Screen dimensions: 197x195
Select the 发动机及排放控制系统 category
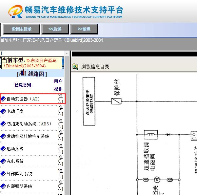point(28,136)
